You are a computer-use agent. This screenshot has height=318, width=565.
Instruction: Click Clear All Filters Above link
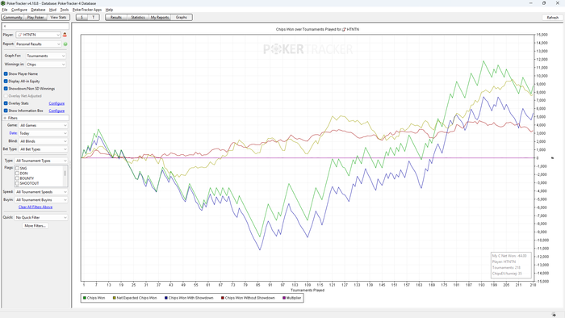[x=36, y=207]
